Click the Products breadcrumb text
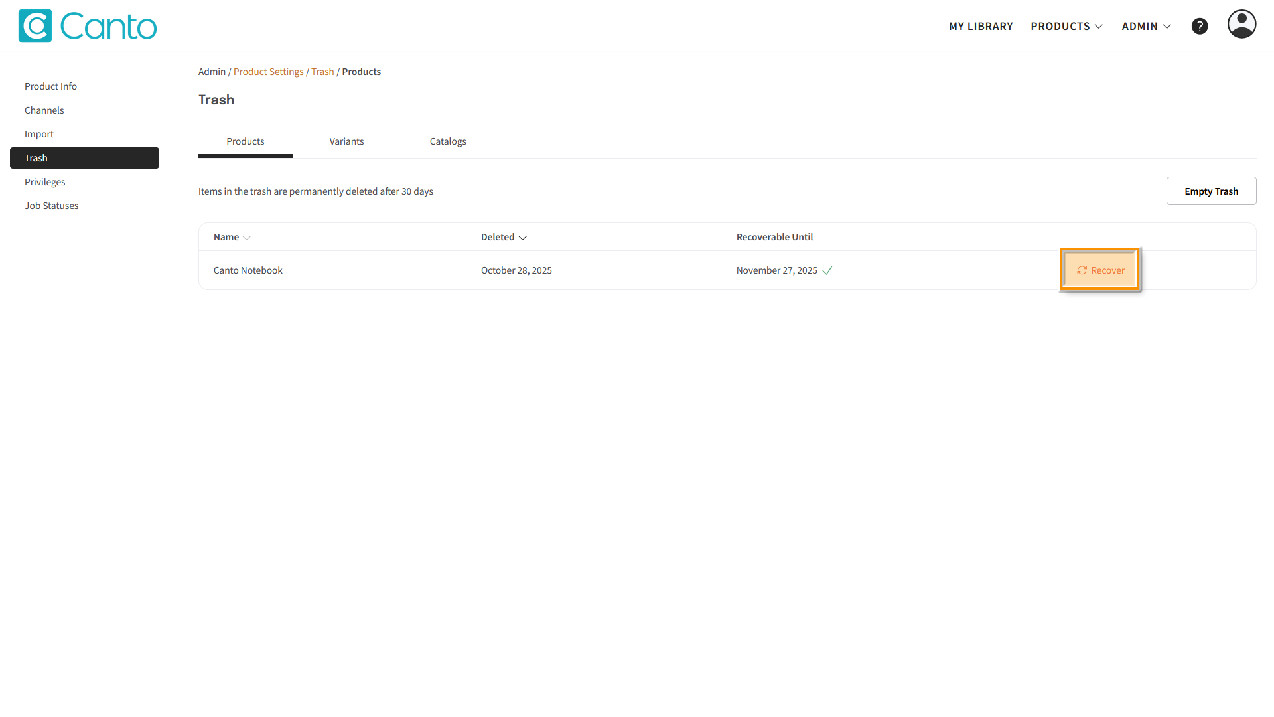The image size is (1274, 717). click(x=361, y=72)
